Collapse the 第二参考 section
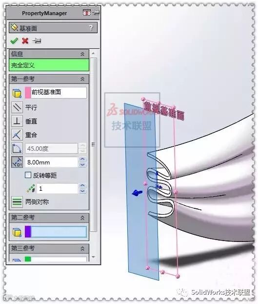The image size is (258, 304). (82, 218)
